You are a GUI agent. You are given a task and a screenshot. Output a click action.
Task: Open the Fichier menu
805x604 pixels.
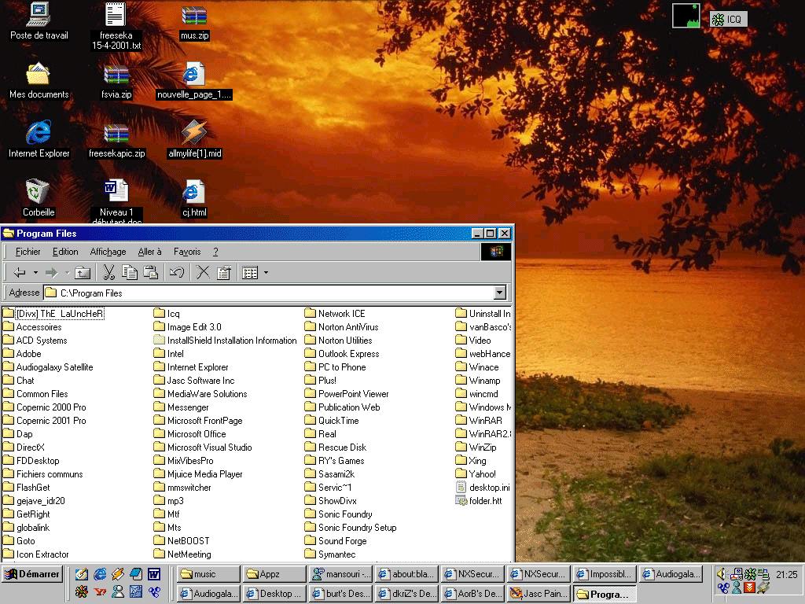[x=28, y=252]
